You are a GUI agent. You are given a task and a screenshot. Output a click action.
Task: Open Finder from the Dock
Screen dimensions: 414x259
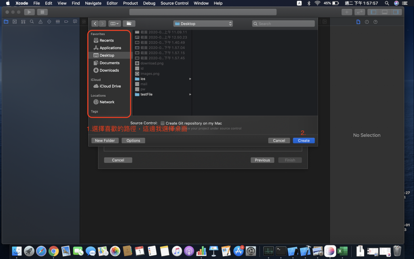(17, 251)
